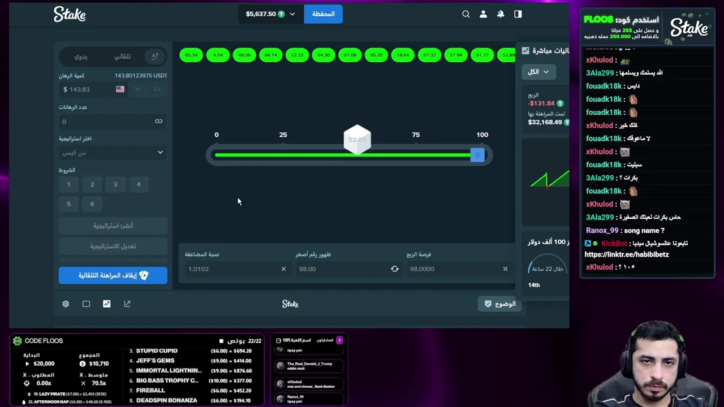Select condition 4 button
Screen dimensions: 724x407
tap(139, 184)
